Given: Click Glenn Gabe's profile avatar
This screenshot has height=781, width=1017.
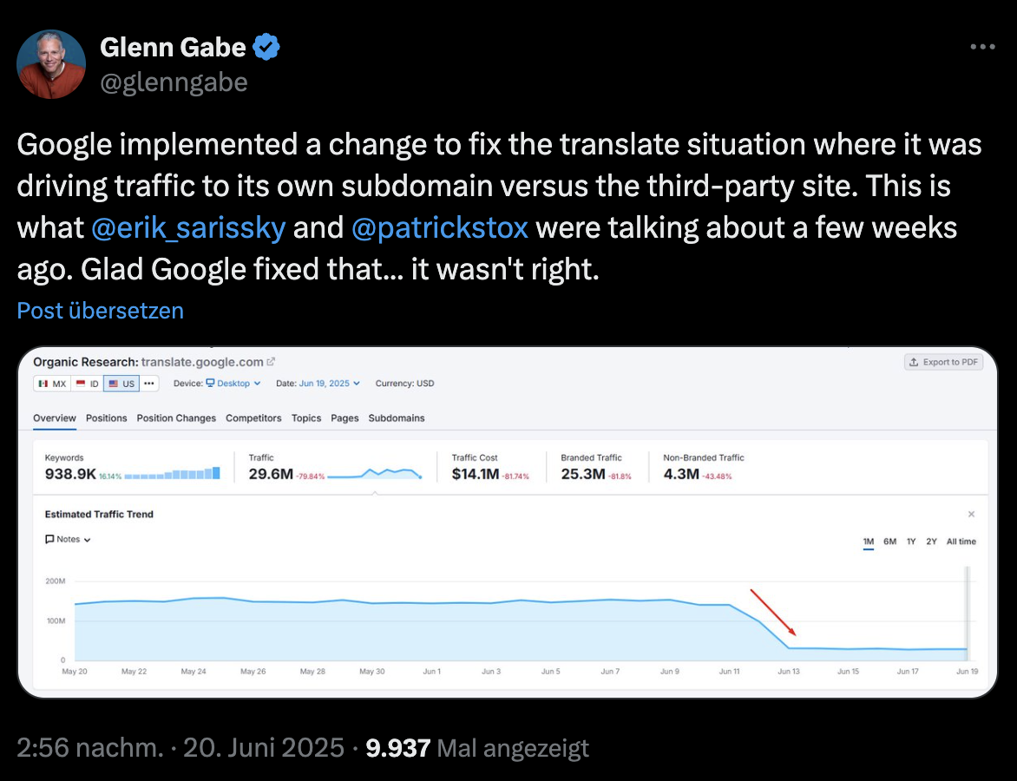Looking at the screenshot, I should 50,63.
